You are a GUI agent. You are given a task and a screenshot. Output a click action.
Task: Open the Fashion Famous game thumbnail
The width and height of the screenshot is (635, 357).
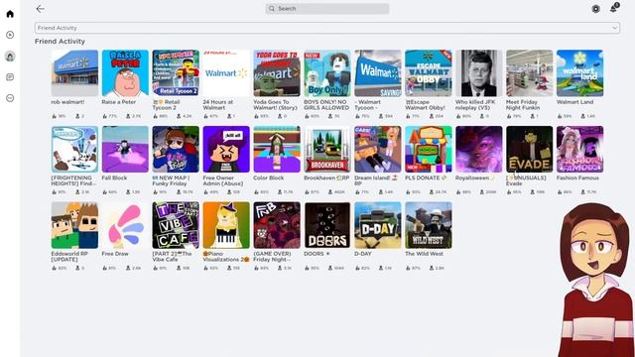pyautogui.click(x=579, y=149)
